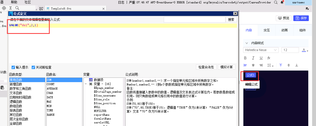This screenshot has height=126, width=316.
Task: Open the 日志 log entry in top bar
Action: (x=121, y=2)
